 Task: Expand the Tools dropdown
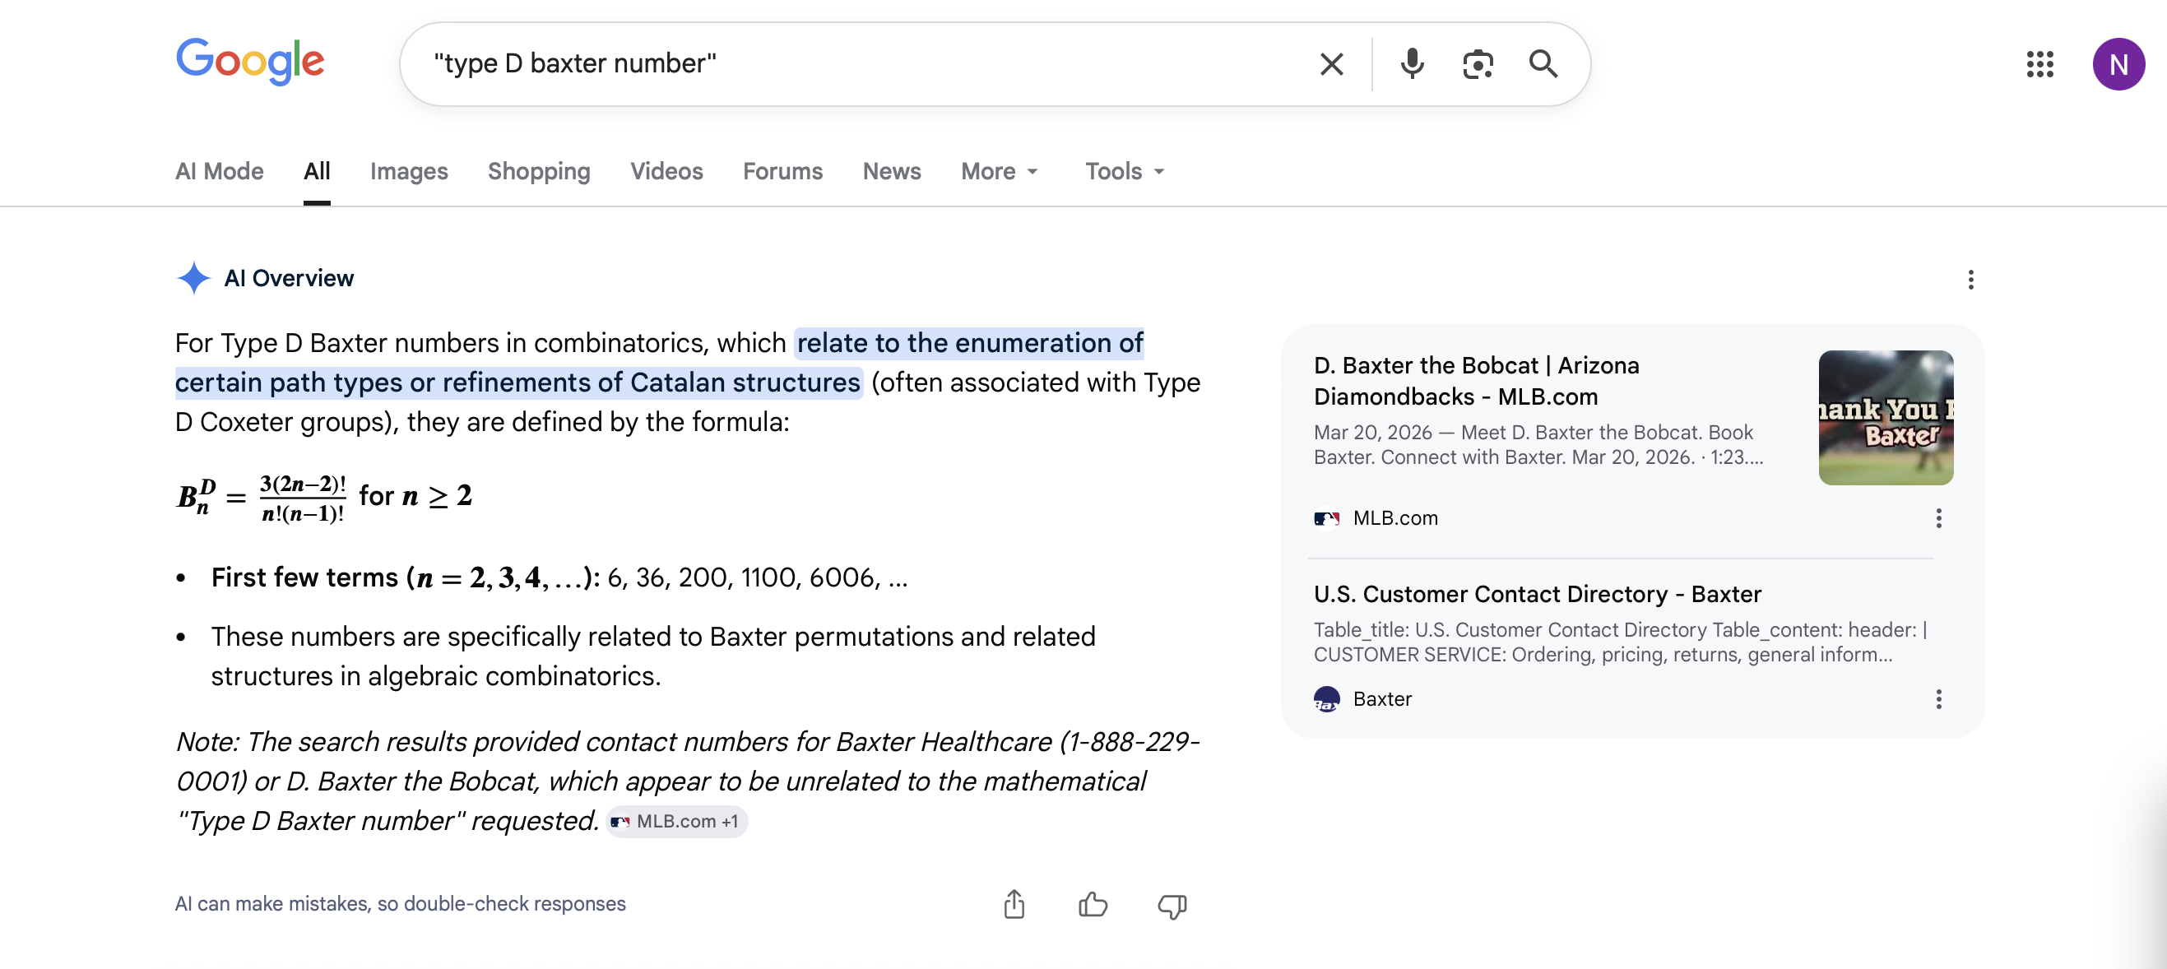[x=1125, y=171]
